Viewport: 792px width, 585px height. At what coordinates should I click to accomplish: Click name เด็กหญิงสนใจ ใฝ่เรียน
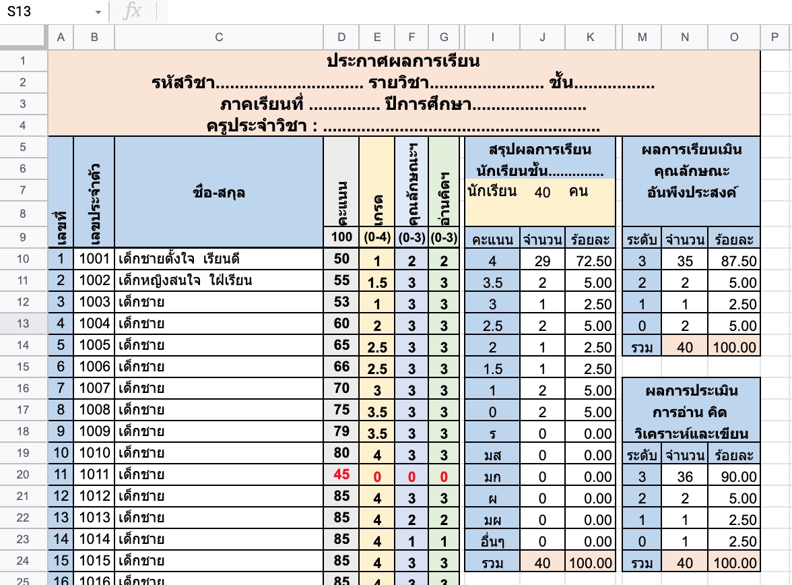tap(219, 280)
